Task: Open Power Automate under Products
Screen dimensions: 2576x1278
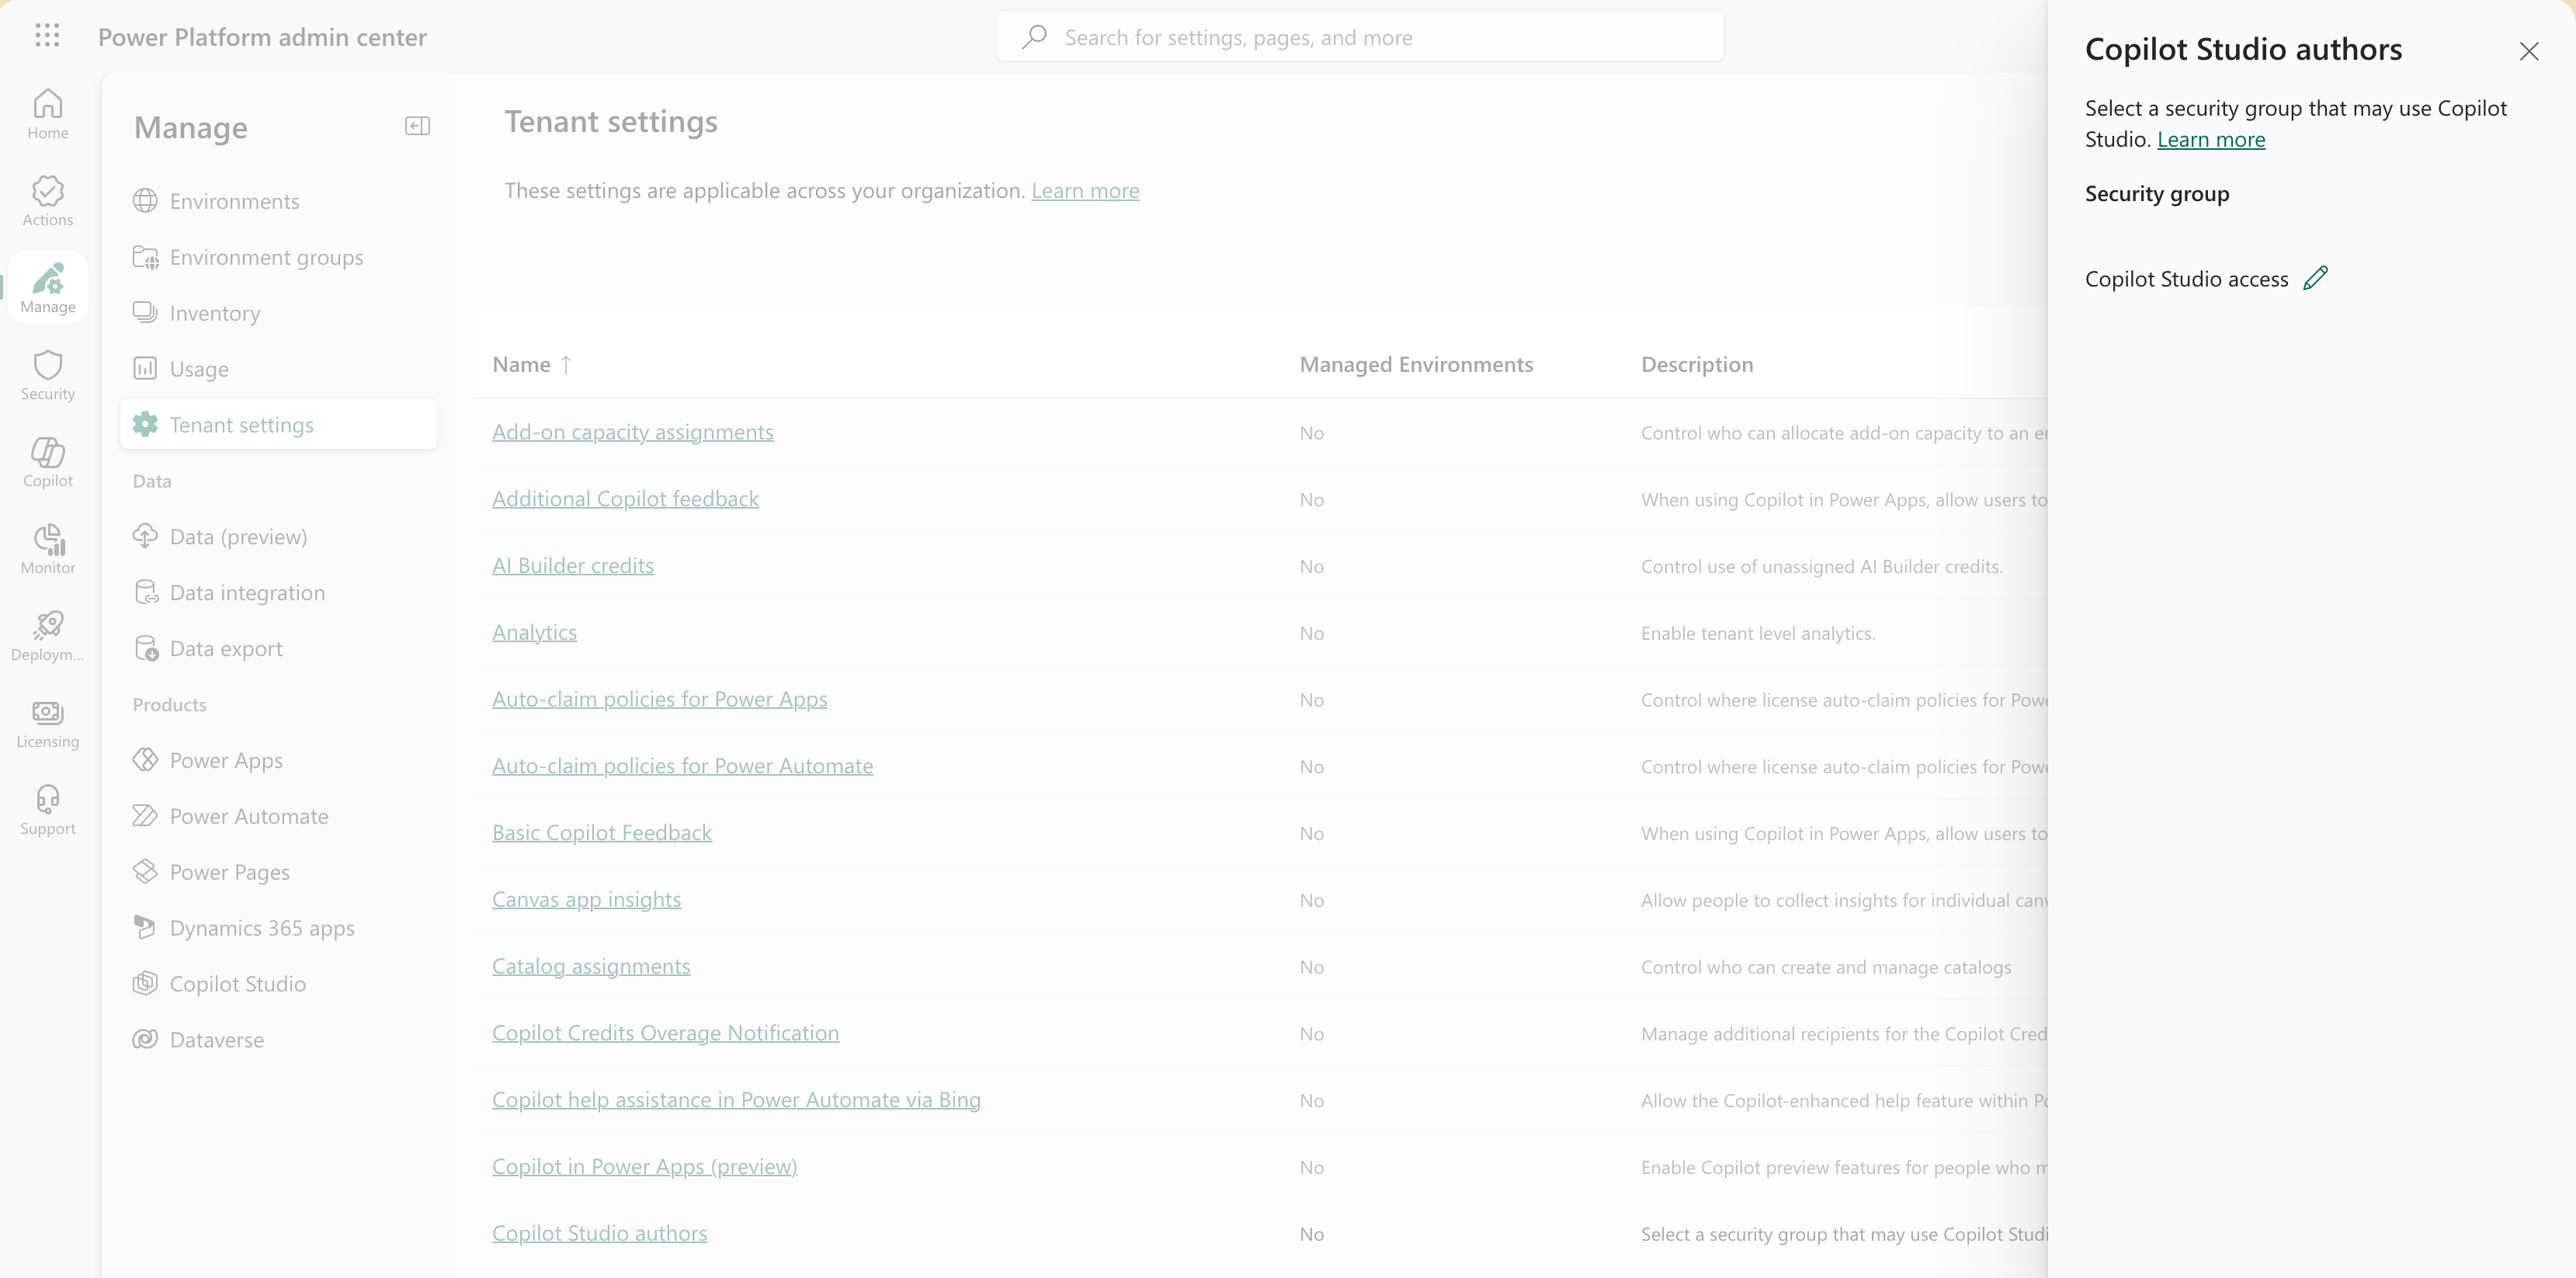Action: 248,816
